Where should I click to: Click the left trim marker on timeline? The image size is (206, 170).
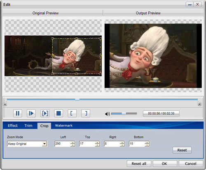coord(5,104)
